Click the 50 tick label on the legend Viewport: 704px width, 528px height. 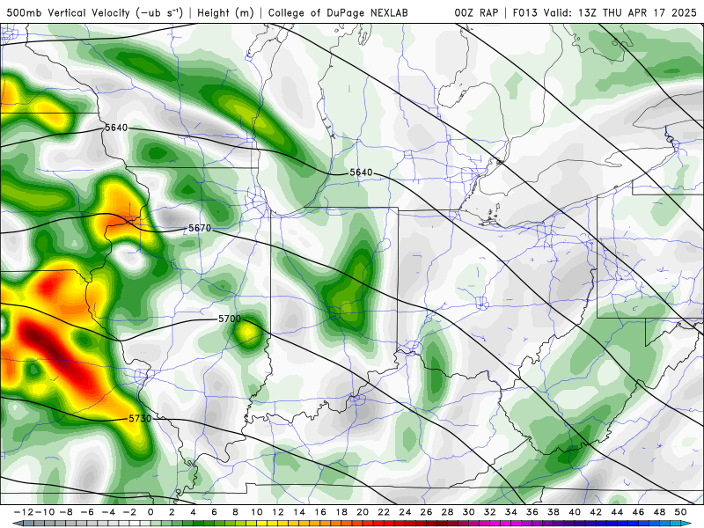click(680, 512)
